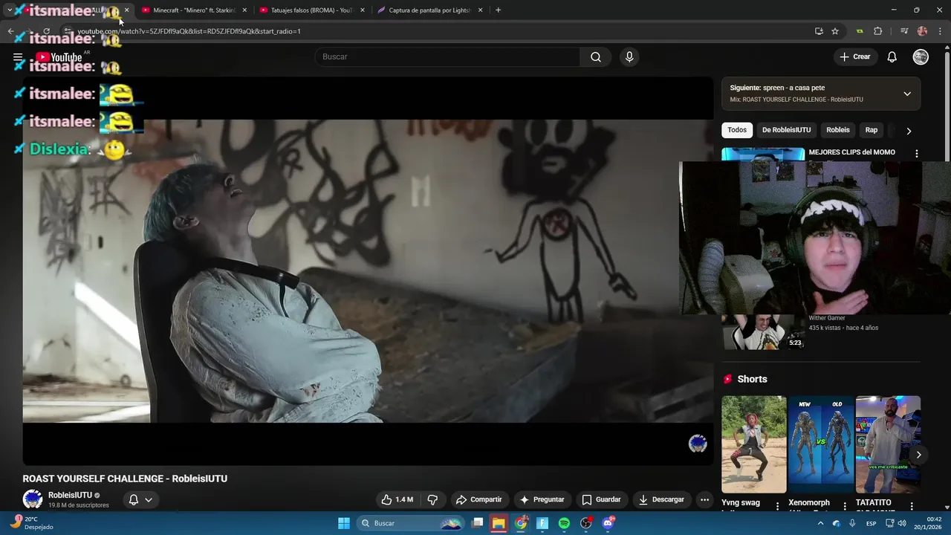Open Windows Start menu
951x535 pixels.
(x=344, y=523)
